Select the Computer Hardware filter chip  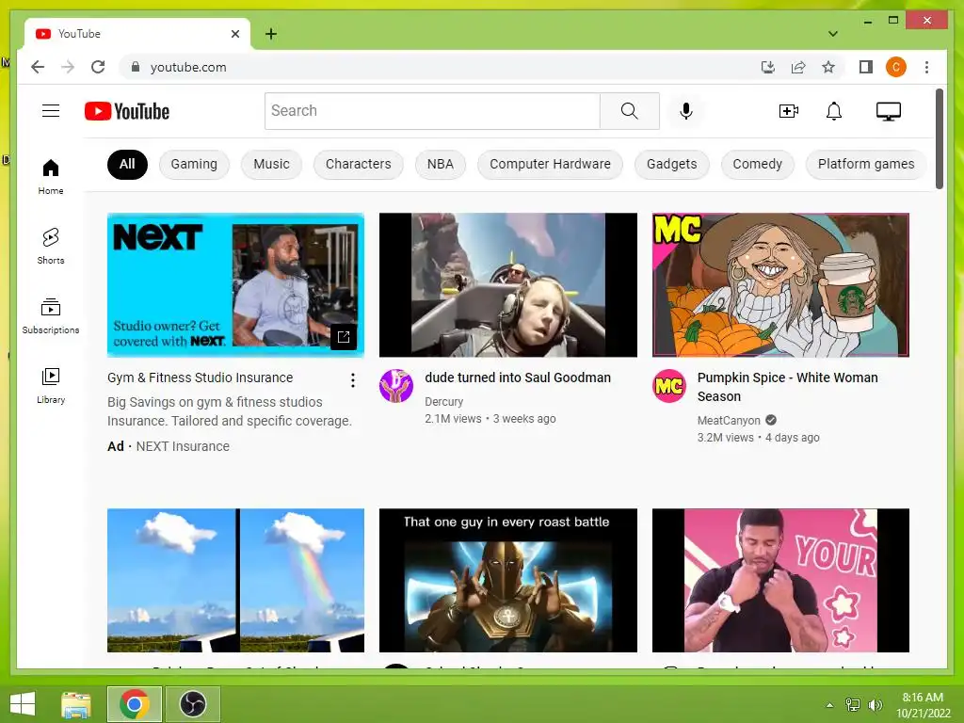coord(550,164)
